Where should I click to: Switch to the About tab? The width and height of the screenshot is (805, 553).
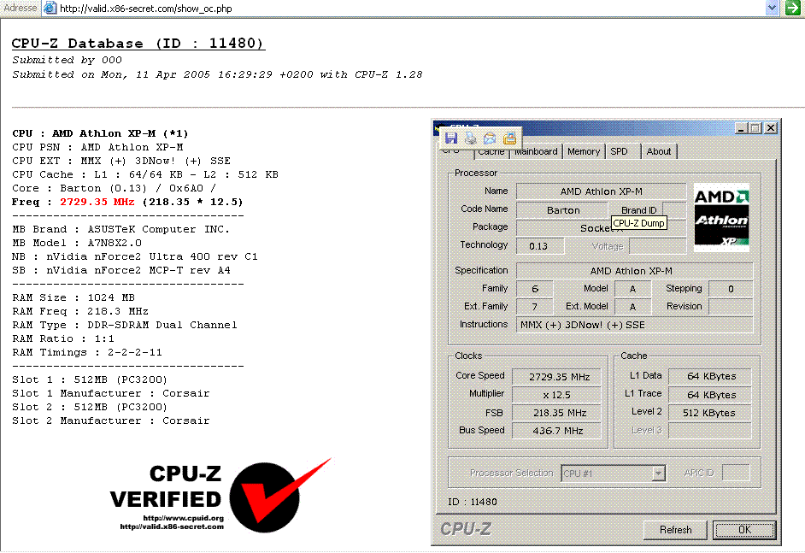coord(659,151)
